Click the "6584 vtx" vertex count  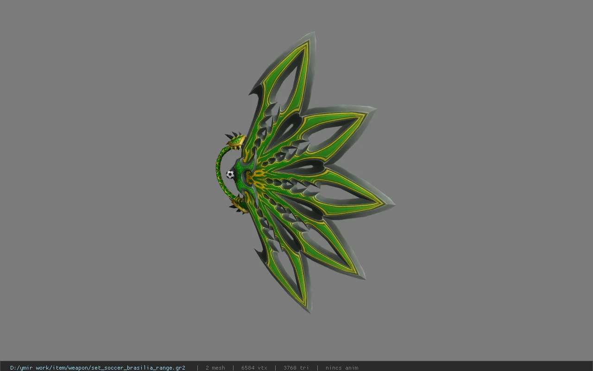pos(254,368)
